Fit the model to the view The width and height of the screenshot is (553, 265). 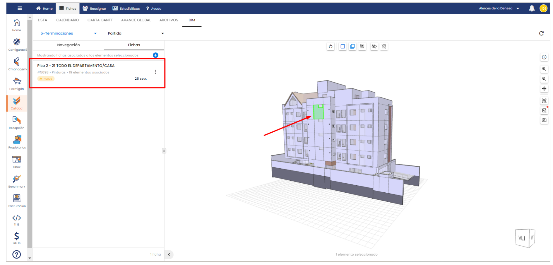[544, 101]
